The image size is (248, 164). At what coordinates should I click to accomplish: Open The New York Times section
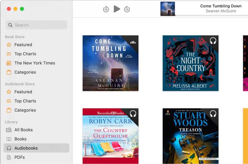pyautogui.click(x=36, y=63)
